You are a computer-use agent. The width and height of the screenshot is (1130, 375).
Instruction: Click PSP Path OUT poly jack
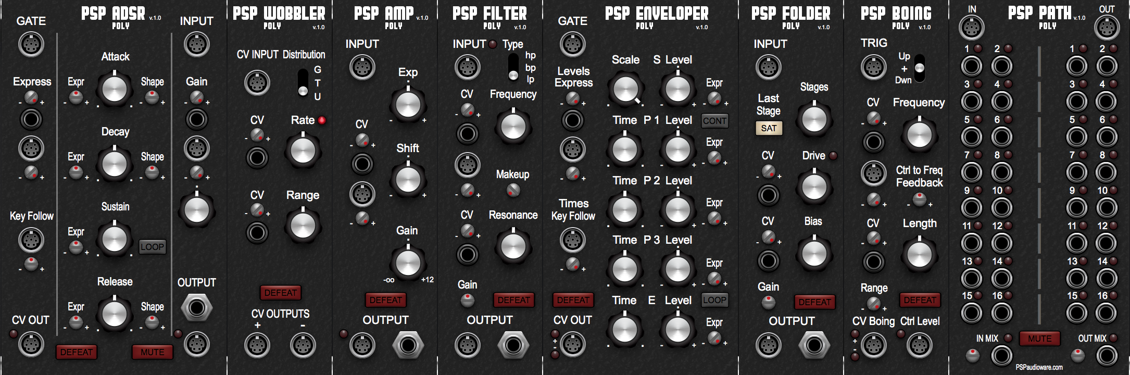point(1107,28)
